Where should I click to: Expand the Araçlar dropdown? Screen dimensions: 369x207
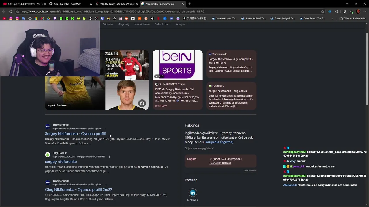pos(182,24)
